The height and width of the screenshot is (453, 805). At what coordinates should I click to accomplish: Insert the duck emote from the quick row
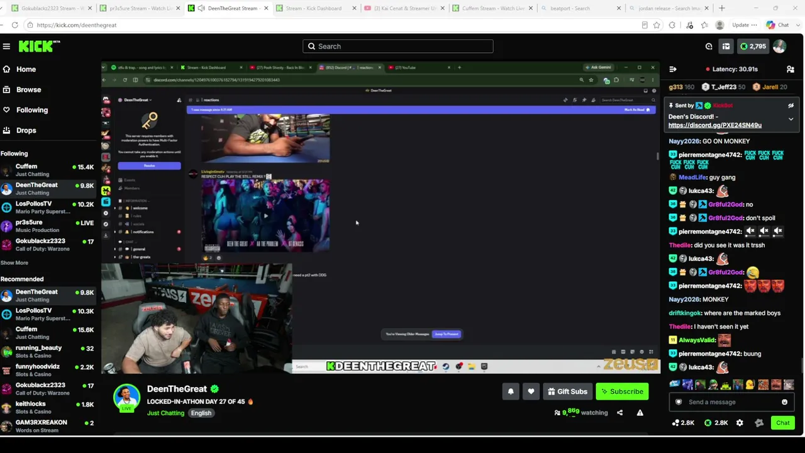pos(750,384)
